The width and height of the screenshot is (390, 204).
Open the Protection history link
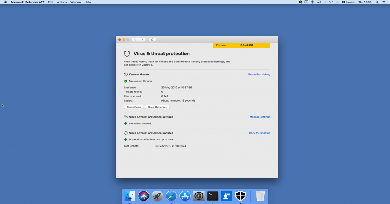point(259,75)
